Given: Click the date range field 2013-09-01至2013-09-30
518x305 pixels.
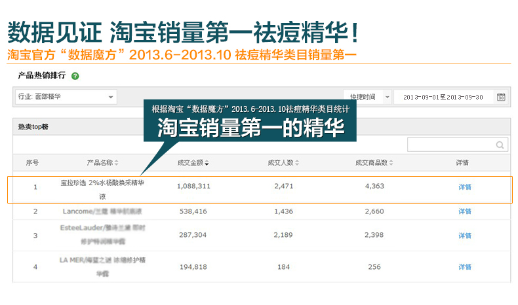Looking at the screenshot, I should click(x=443, y=98).
